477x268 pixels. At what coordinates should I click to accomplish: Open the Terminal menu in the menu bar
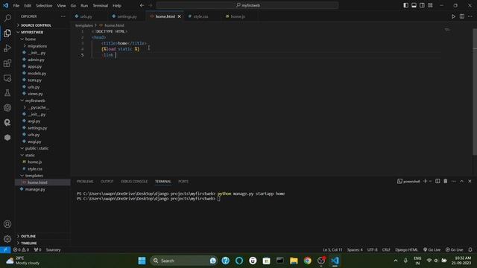pyautogui.click(x=101, y=5)
